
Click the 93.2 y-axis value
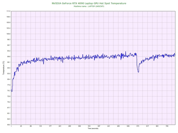9,51
